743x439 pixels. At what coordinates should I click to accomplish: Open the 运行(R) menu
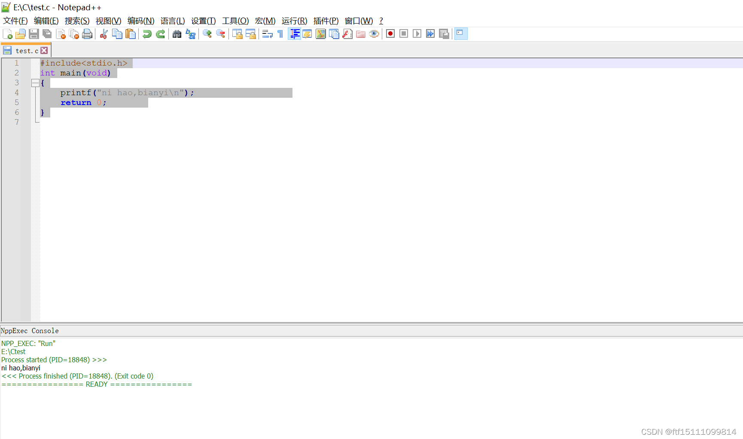pos(294,21)
